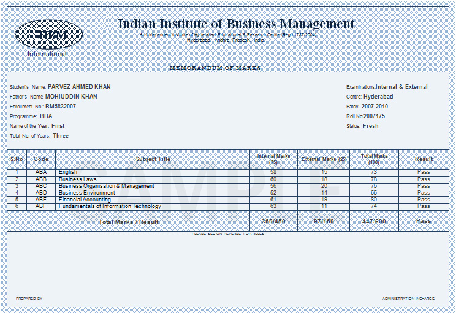The width and height of the screenshot is (456, 314).
Task: Click grand total 447/600
Action: (x=374, y=222)
